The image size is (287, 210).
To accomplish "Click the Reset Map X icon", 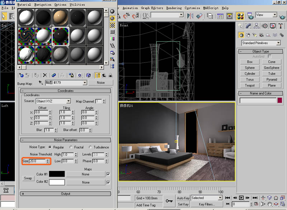I will [x=45, y=75].
